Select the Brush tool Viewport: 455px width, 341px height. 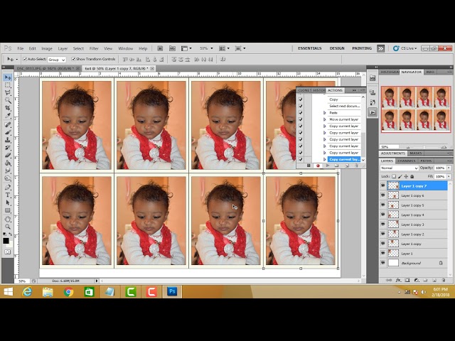coord(8,132)
